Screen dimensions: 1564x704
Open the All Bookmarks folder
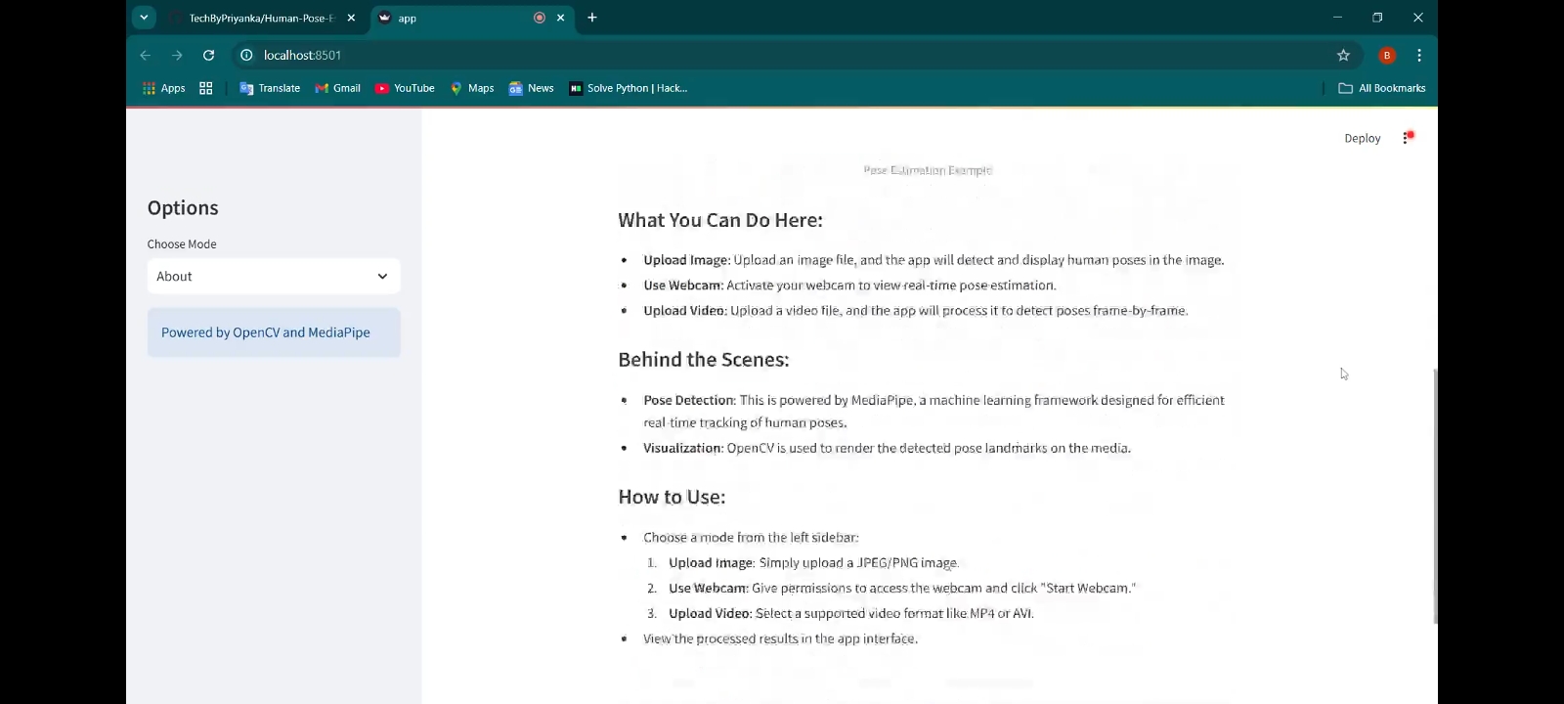tap(1381, 88)
